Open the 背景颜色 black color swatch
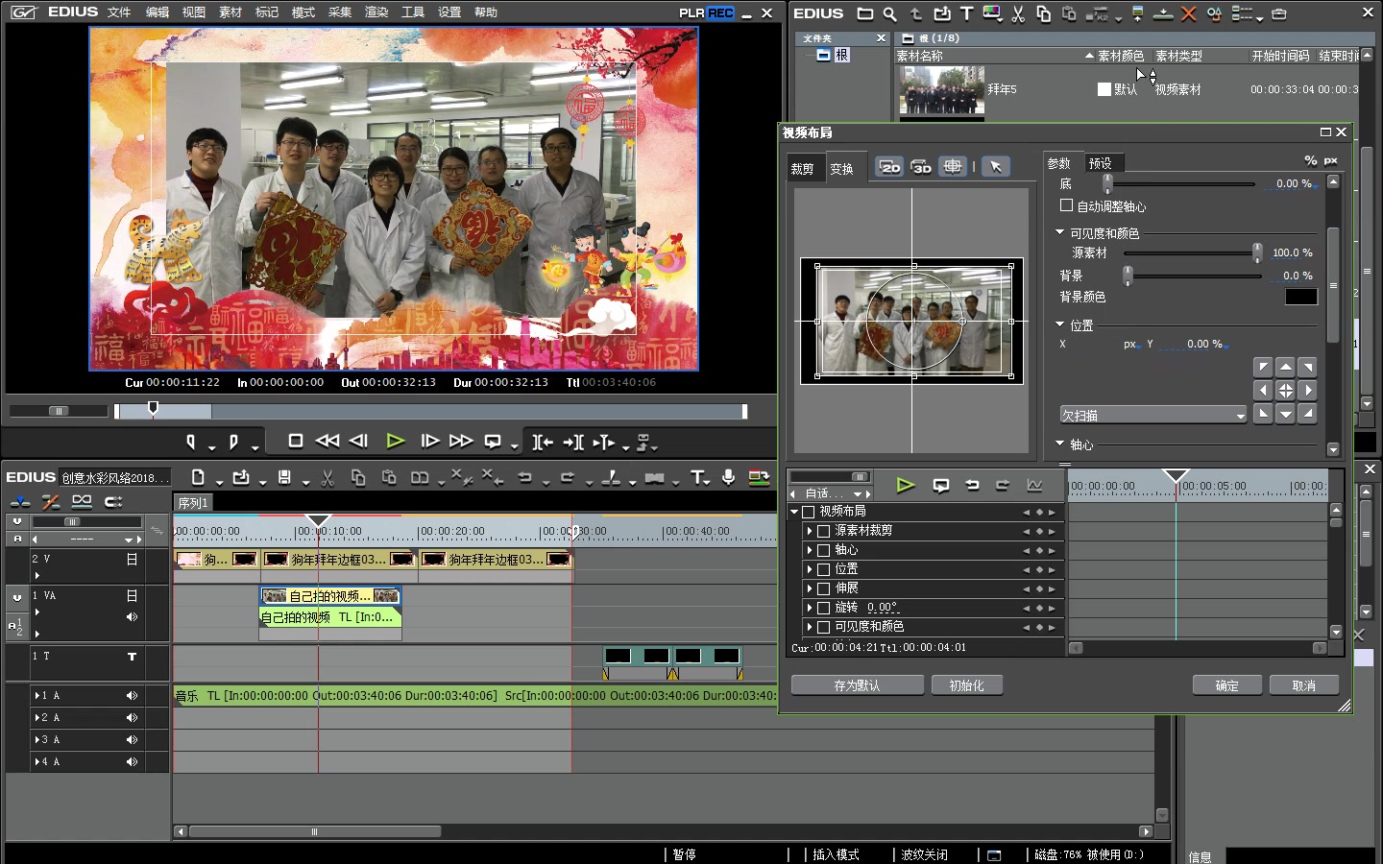The width and height of the screenshot is (1383, 864). click(1301, 297)
